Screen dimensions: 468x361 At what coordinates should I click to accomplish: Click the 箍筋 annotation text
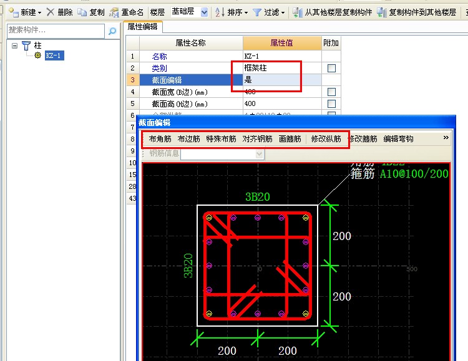point(363,173)
